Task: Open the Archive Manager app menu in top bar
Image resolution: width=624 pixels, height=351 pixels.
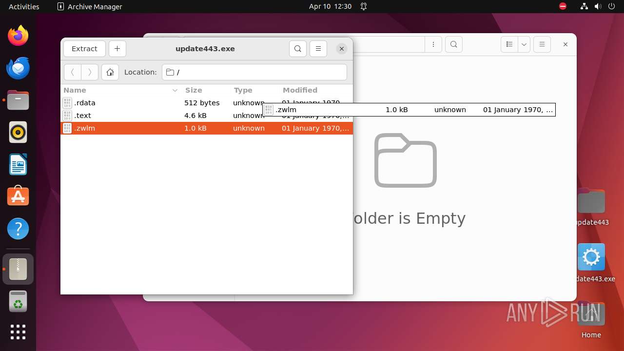Action: point(90,7)
